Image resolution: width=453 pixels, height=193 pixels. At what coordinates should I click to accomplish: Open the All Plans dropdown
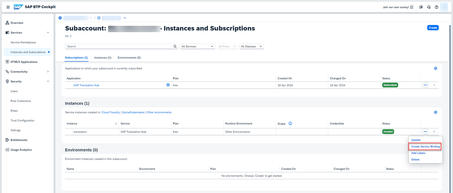pos(227,46)
